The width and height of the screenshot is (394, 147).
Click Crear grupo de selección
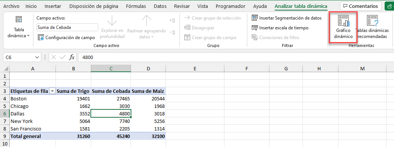213,18
